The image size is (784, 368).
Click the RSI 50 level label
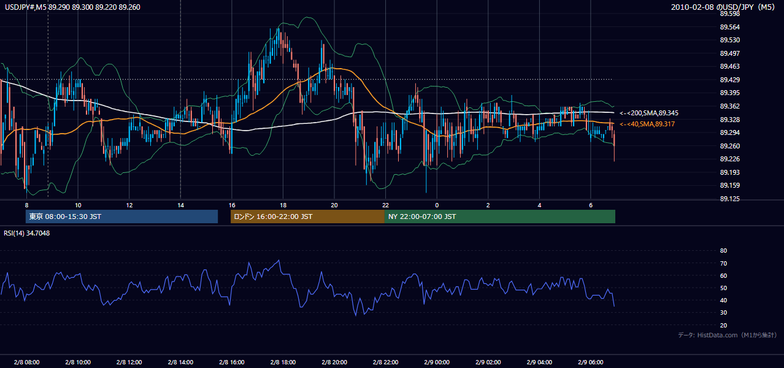[723, 288]
